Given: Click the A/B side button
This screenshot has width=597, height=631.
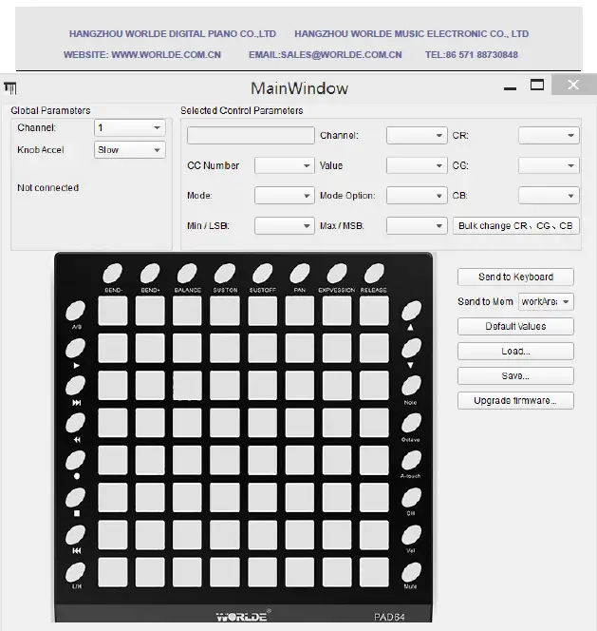Looking at the screenshot, I should coord(75,311).
